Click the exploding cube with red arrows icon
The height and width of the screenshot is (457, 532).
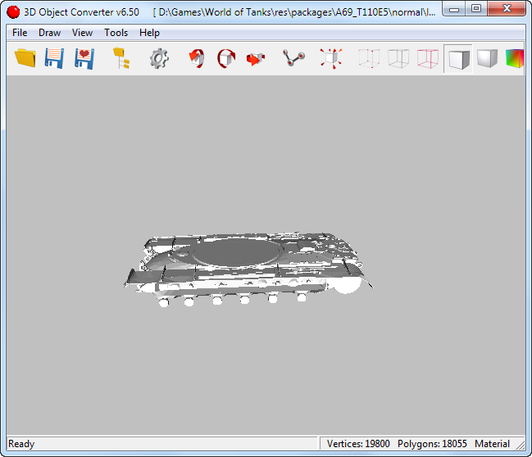(x=331, y=58)
